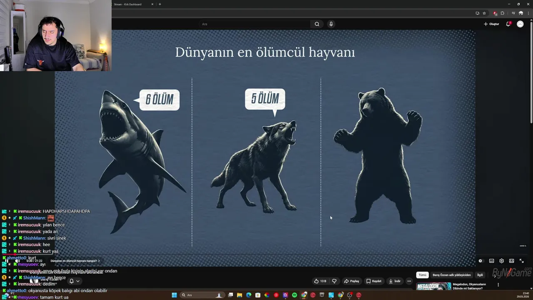The height and width of the screenshot is (300, 533).
Task: Open Chrome three-dot menu
Action: click(528, 13)
